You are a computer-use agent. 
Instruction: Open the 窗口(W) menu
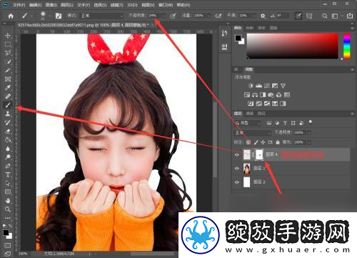click(166, 5)
